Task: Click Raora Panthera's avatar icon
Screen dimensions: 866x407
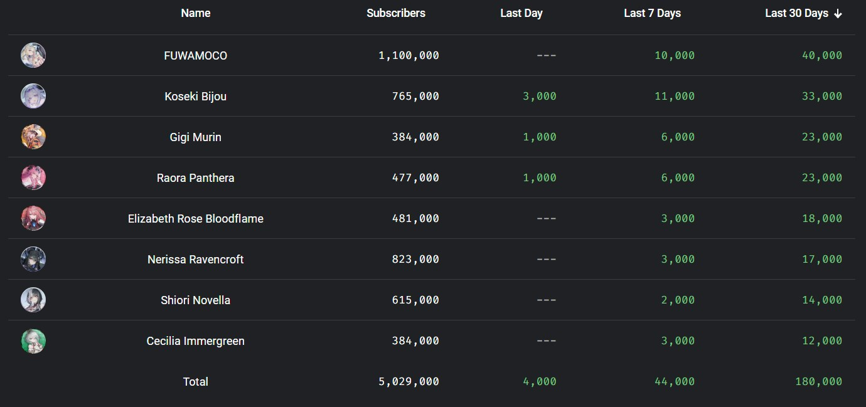Action: 33,178
